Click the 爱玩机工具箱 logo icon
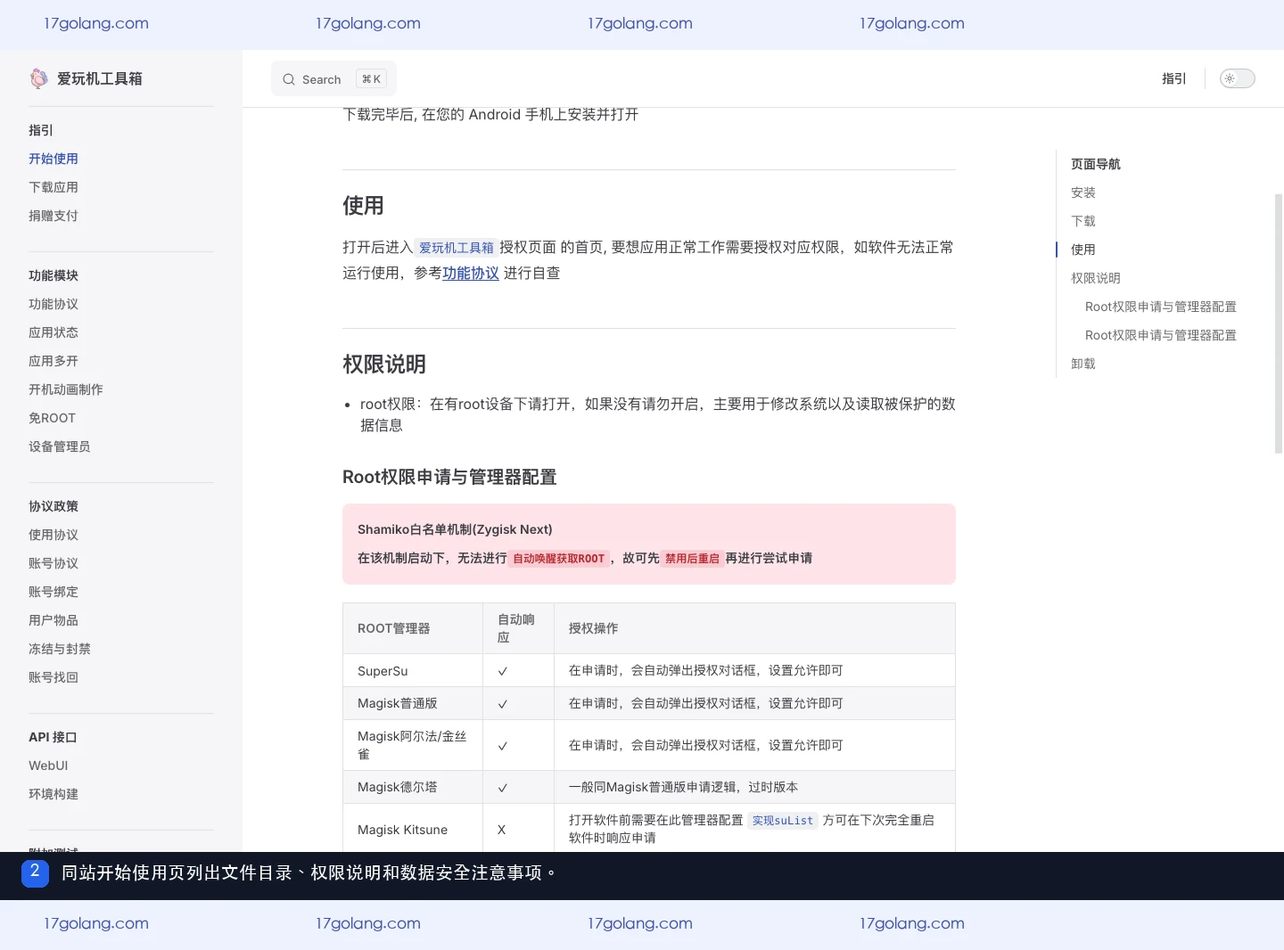Viewport: 1284px width, 950px height. coord(39,78)
